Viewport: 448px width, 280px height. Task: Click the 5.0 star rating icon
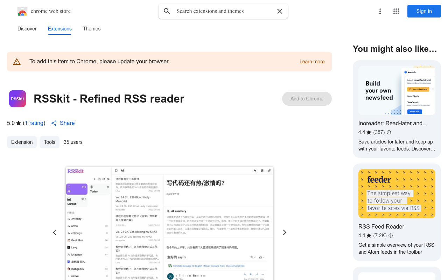(x=19, y=123)
